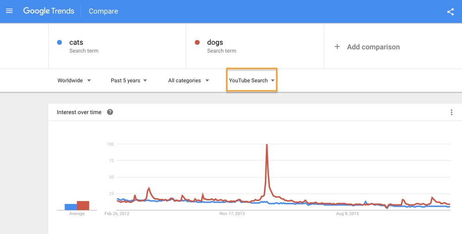Click the Google Trends logo
Screen dimensions: 462x234
click(x=49, y=11)
